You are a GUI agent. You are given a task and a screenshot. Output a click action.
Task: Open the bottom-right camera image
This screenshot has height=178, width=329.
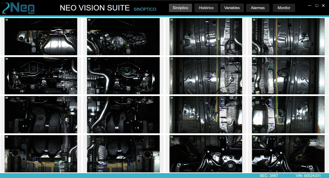pos(288,154)
